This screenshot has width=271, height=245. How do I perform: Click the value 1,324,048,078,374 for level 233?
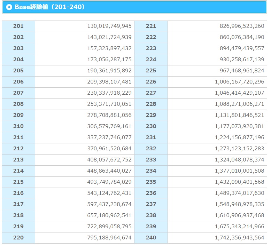[x=239, y=160]
